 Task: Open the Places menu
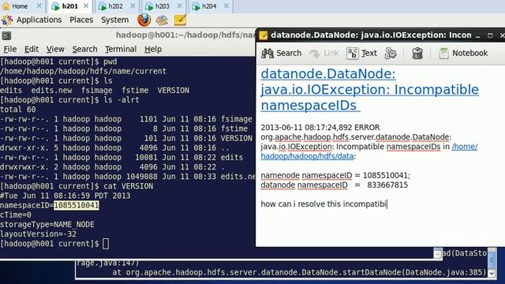(x=81, y=20)
